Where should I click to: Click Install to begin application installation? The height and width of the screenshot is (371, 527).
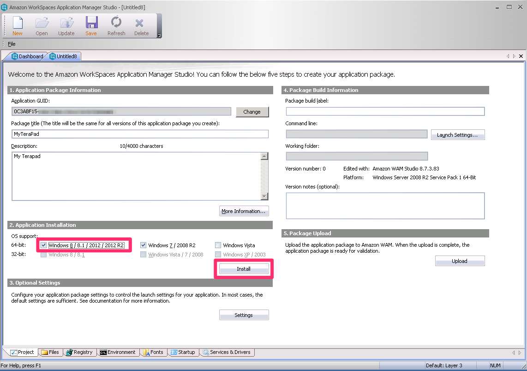tap(244, 268)
